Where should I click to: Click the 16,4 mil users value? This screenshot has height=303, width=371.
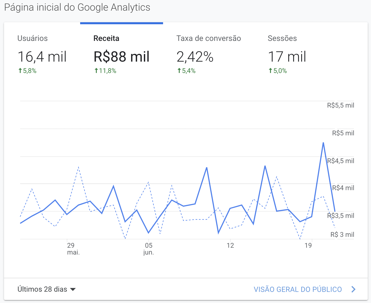click(42, 57)
